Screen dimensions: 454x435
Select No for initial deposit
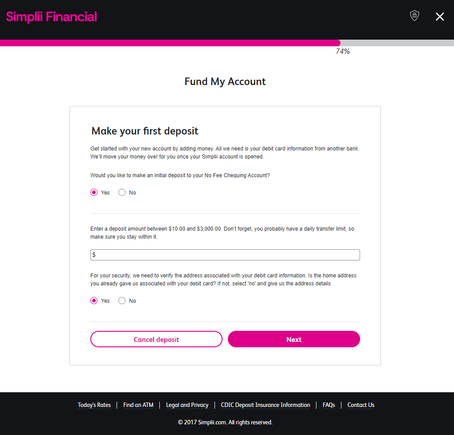click(122, 193)
